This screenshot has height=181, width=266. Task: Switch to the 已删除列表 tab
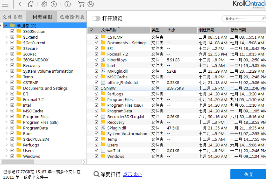pyautogui.click(x=72, y=17)
